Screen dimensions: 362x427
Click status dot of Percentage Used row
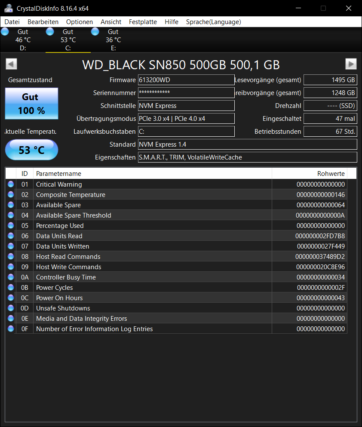11,225
